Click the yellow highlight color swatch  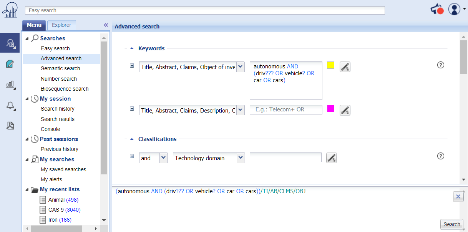point(330,65)
